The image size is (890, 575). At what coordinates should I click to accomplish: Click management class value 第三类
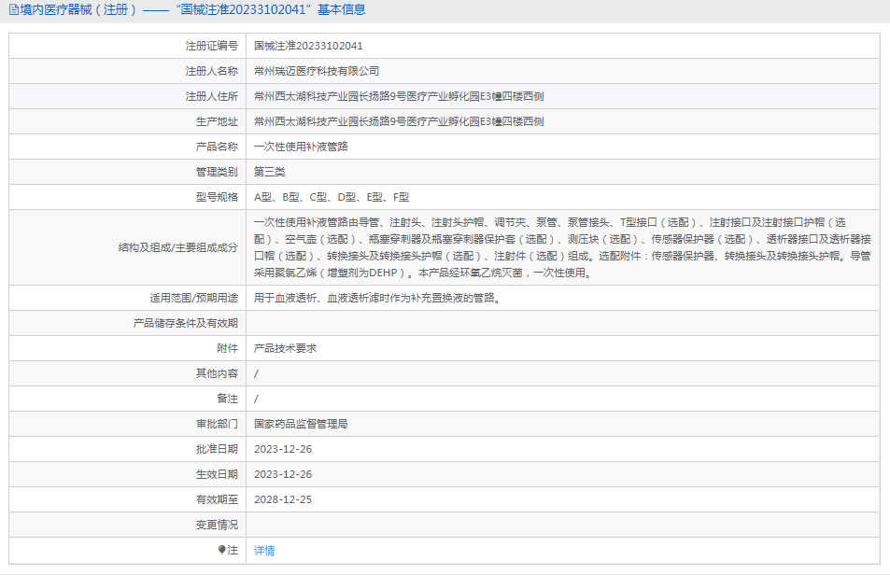(x=270, y=172)
